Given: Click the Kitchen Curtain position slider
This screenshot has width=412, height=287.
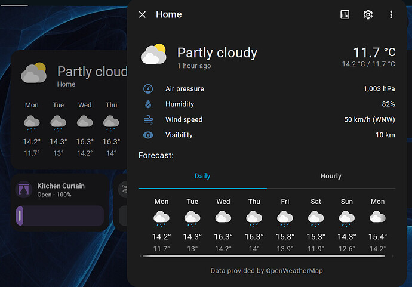Looking at the screenshot, I should point(60,216).
